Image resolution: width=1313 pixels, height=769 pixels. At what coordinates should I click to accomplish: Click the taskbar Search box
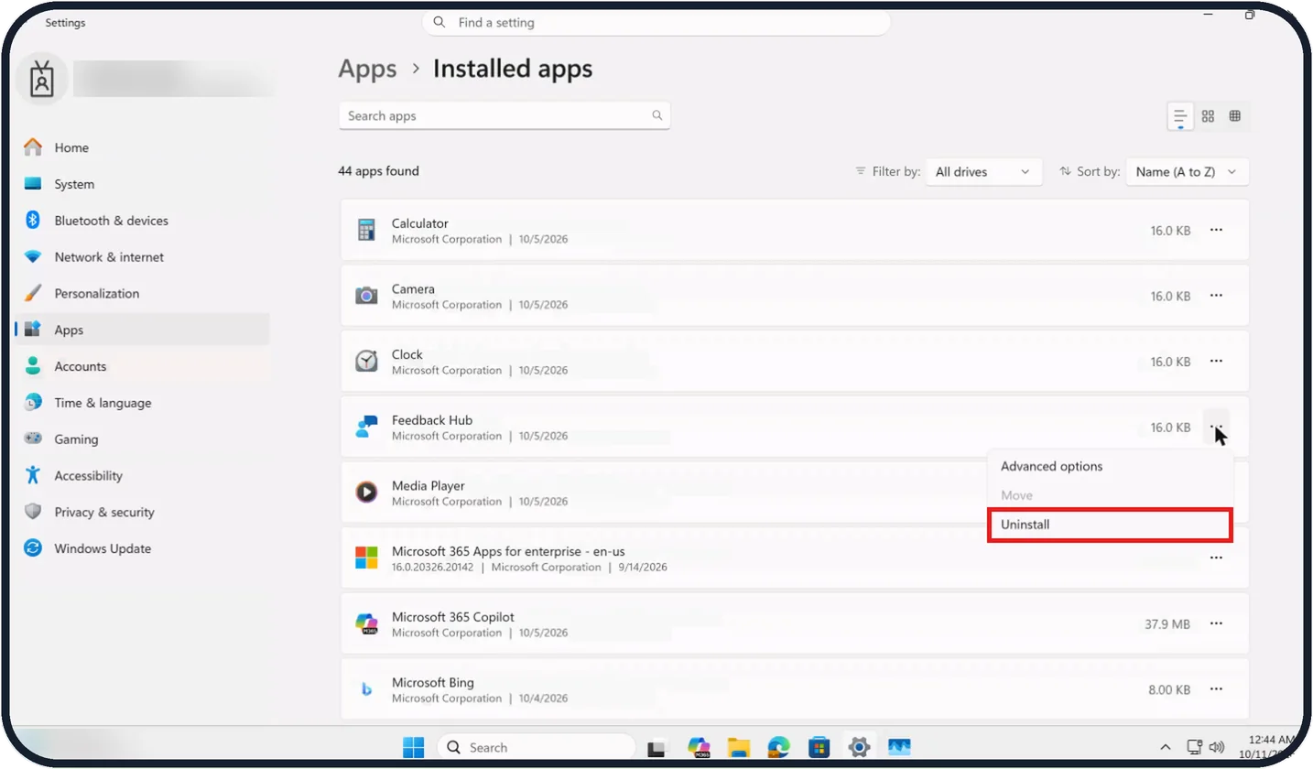pyautogui.click(x=536, y=747)
